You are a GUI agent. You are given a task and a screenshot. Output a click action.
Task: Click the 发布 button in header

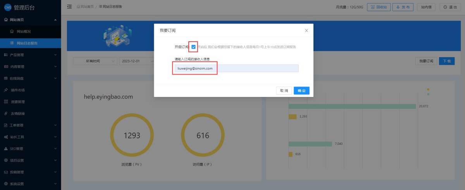coord(403,7)
